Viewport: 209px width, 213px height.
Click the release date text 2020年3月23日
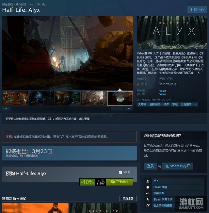pos(168,84)
